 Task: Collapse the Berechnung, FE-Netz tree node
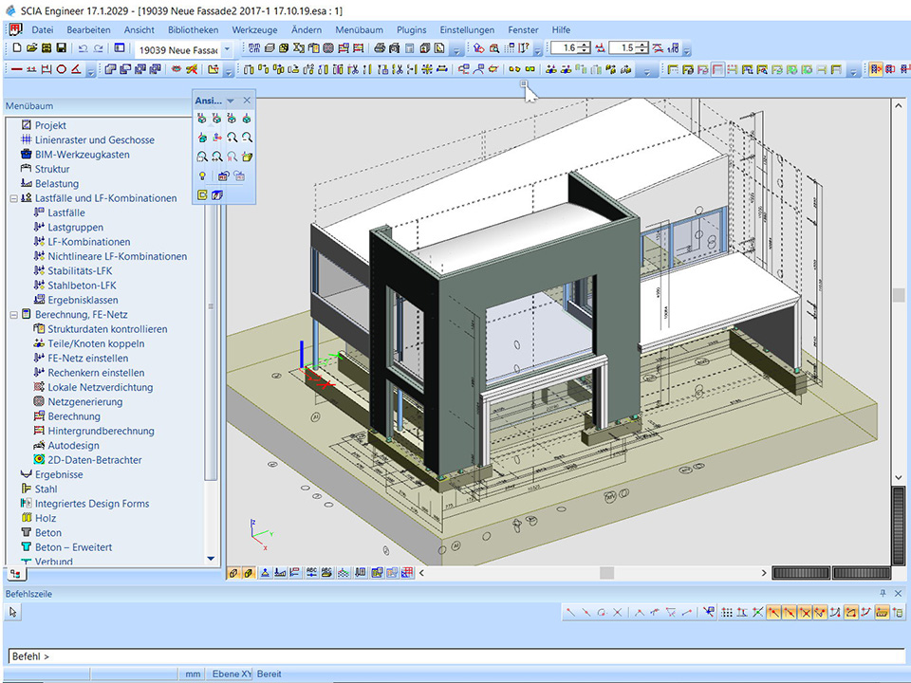13,315
